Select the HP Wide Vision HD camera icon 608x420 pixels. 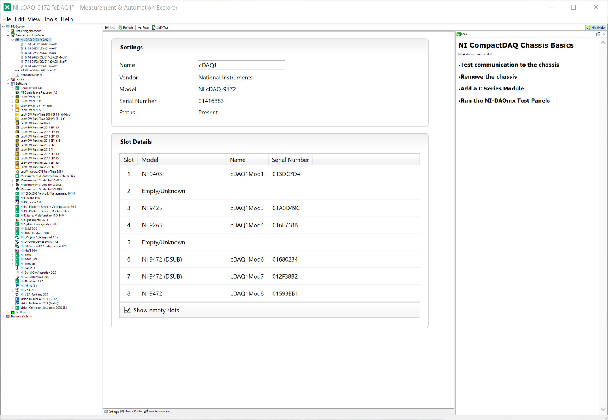click(17, 71)
